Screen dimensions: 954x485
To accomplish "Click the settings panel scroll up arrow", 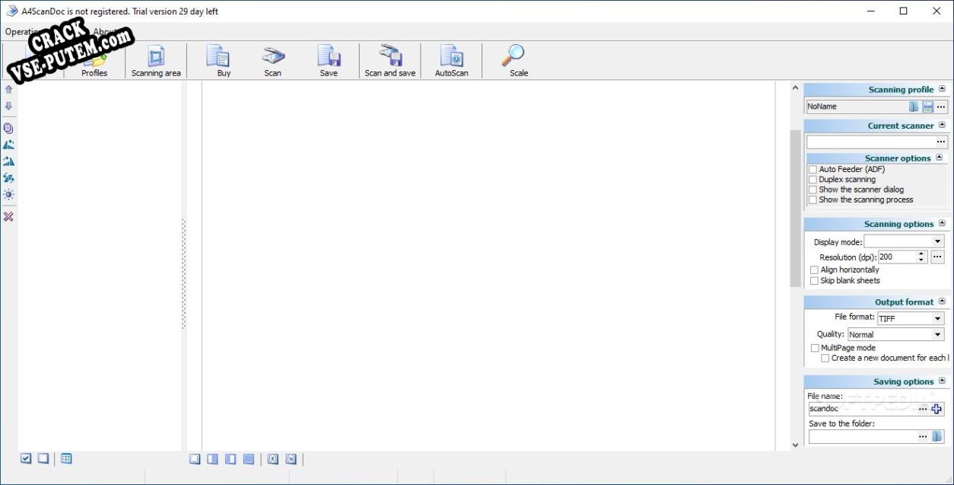I will 796,88.
